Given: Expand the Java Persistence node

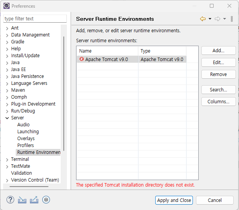Looking at the screenshot, I should tap(7, 77).
